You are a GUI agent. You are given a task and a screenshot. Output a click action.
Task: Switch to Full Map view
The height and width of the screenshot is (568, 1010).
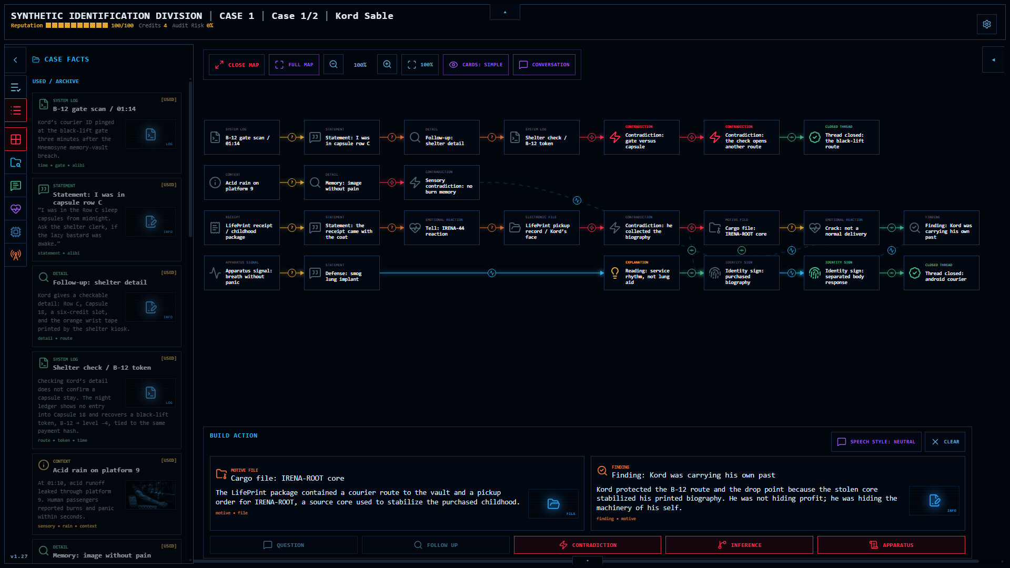tap(294, 65)
